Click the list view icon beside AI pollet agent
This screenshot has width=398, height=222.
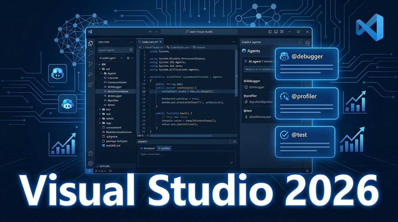[x=128, y=58]
